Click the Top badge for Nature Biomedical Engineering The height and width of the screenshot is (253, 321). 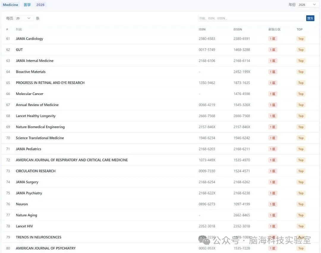click(x=301, y=127)
